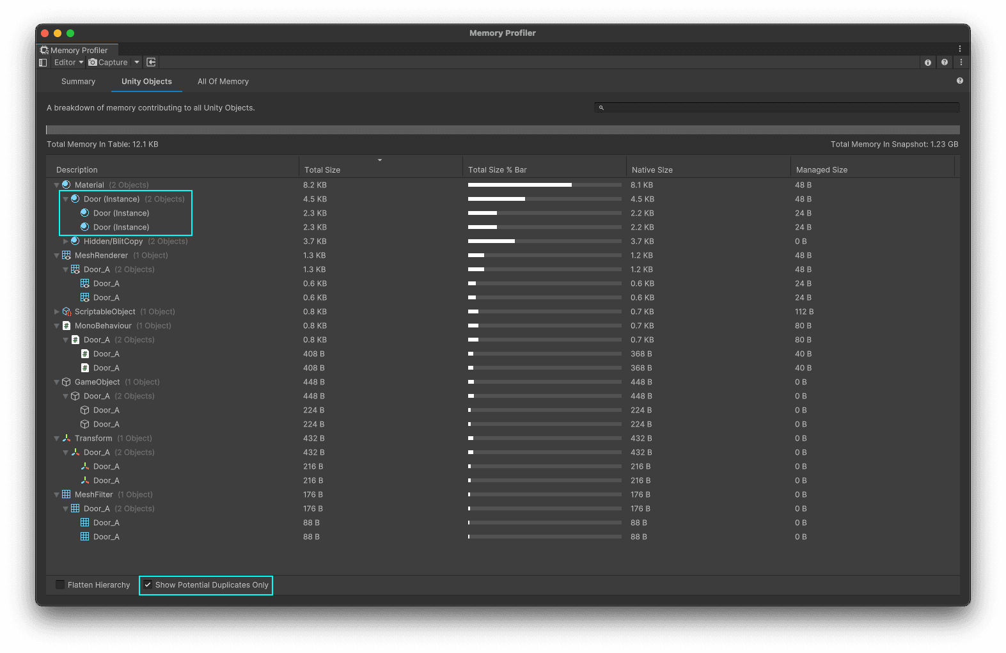The height and width of the screenshot is (653, 1006).
Task: Click icon of Door_A group under Transform
Action: (x=75, y=452)
